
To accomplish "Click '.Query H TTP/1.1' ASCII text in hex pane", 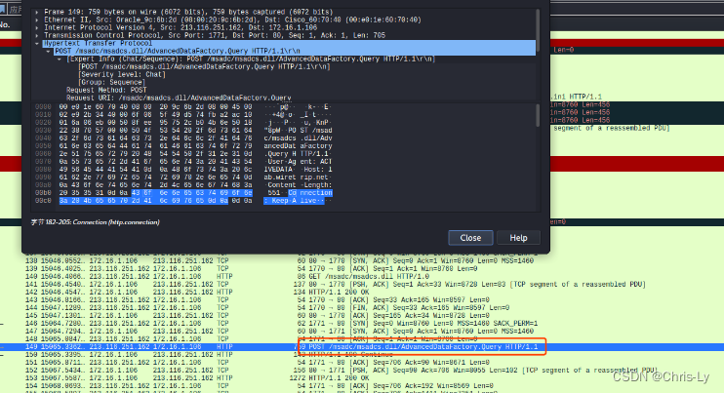I will tap(298, 154).
